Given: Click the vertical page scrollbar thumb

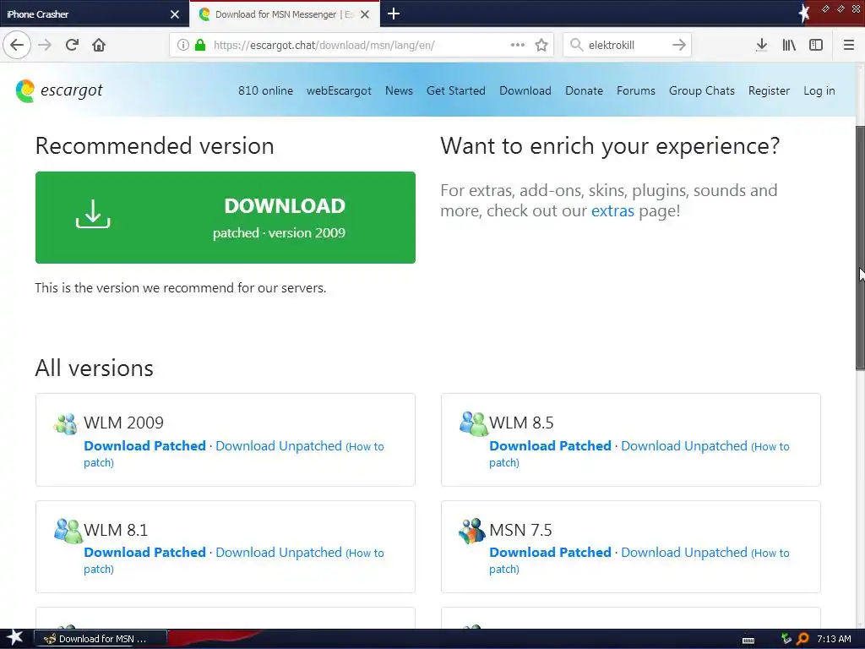Looking at the screenshot, I should [x=860, y=248].
